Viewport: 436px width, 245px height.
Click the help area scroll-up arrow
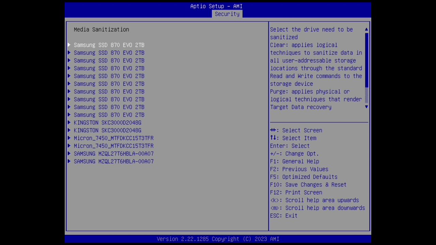click(367, 30)
